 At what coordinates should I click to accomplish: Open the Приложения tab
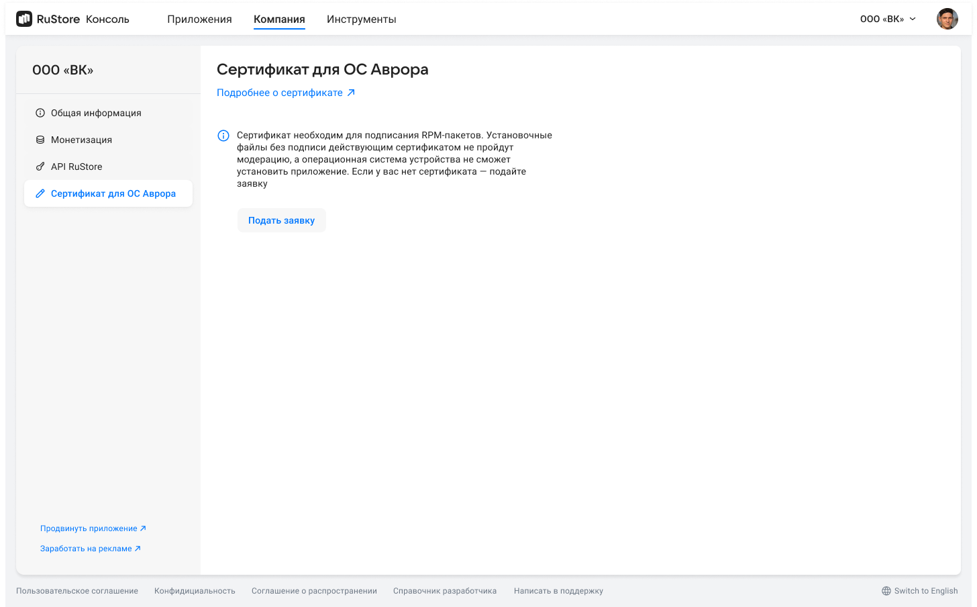[199, 19]
